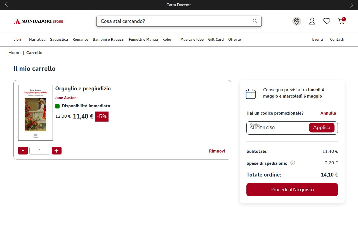Open the Narrativa menu
The width and height of the screenshot is (358, 232).
(x=37, y=40)
